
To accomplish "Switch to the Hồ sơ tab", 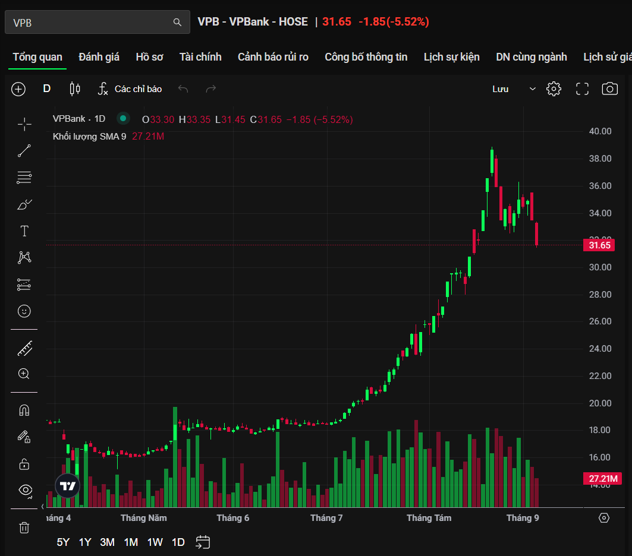I will [150, 57].
